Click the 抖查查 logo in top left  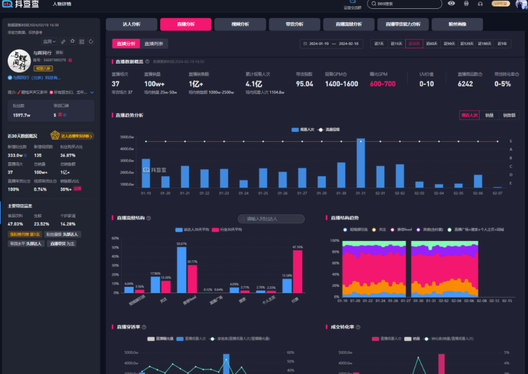21,4
